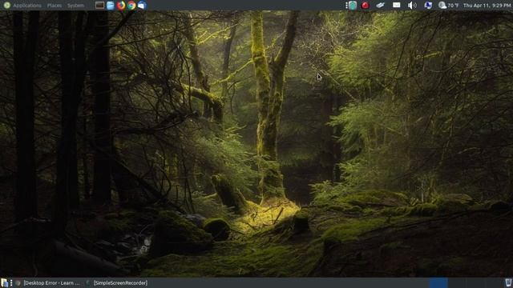The image size is (513, 288).
Task: Open the weather applet showing 70 °F
Action: (449, 6)
